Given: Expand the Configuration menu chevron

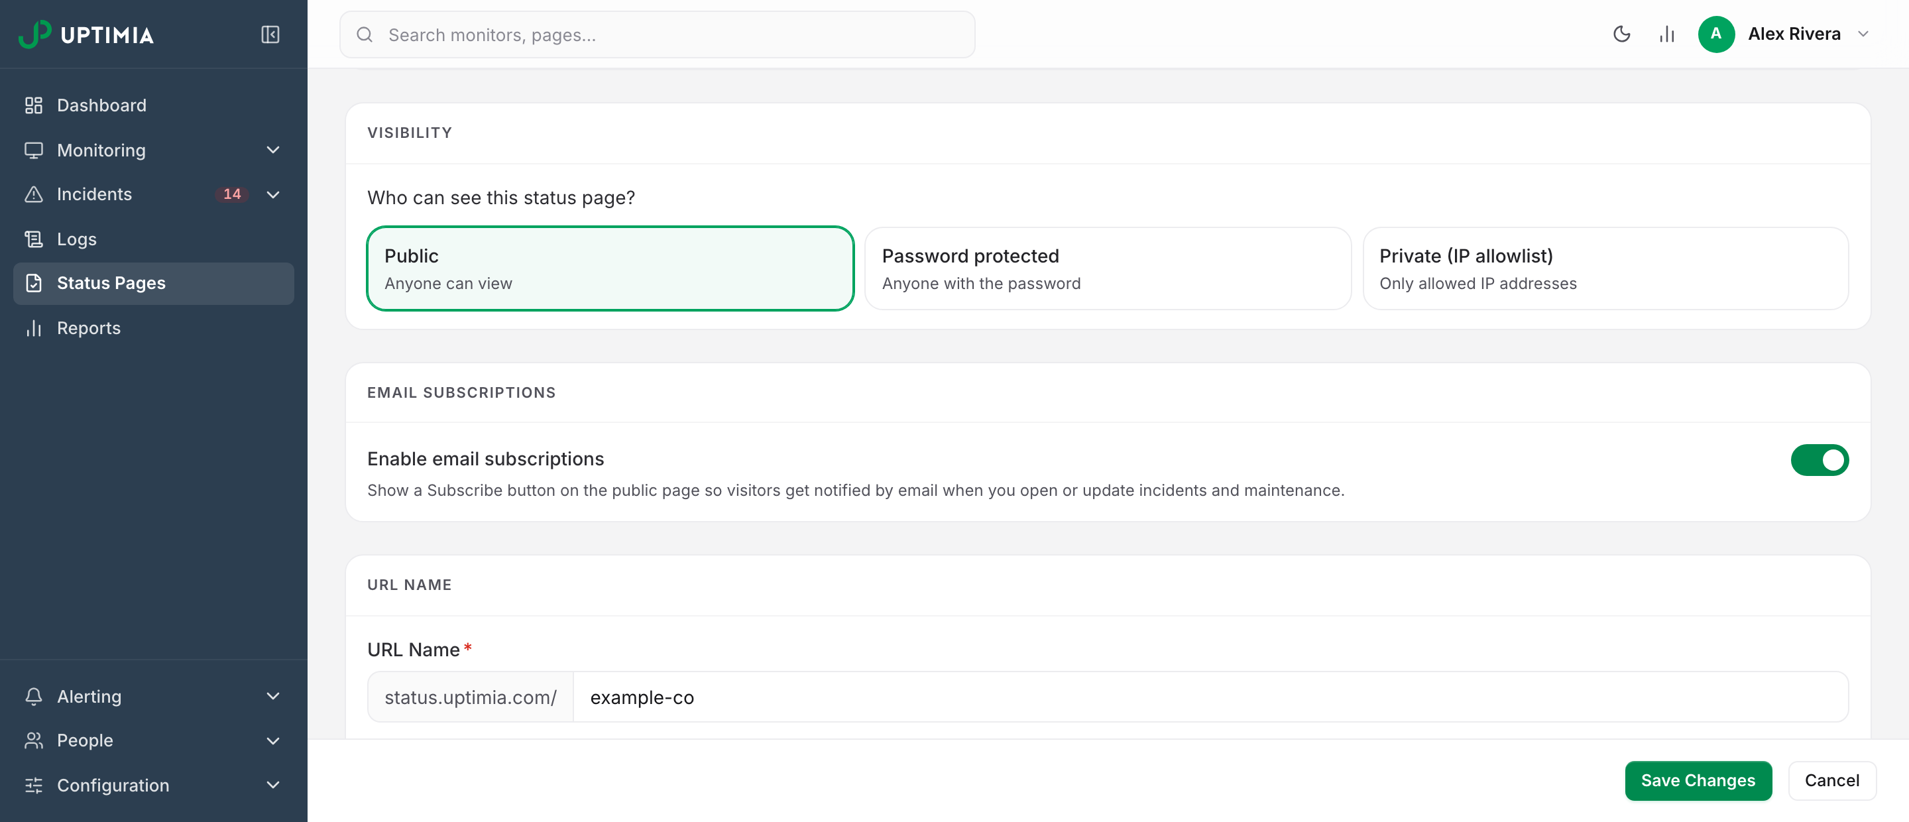Looking at the screenshot, I should [x=272, y=785].
